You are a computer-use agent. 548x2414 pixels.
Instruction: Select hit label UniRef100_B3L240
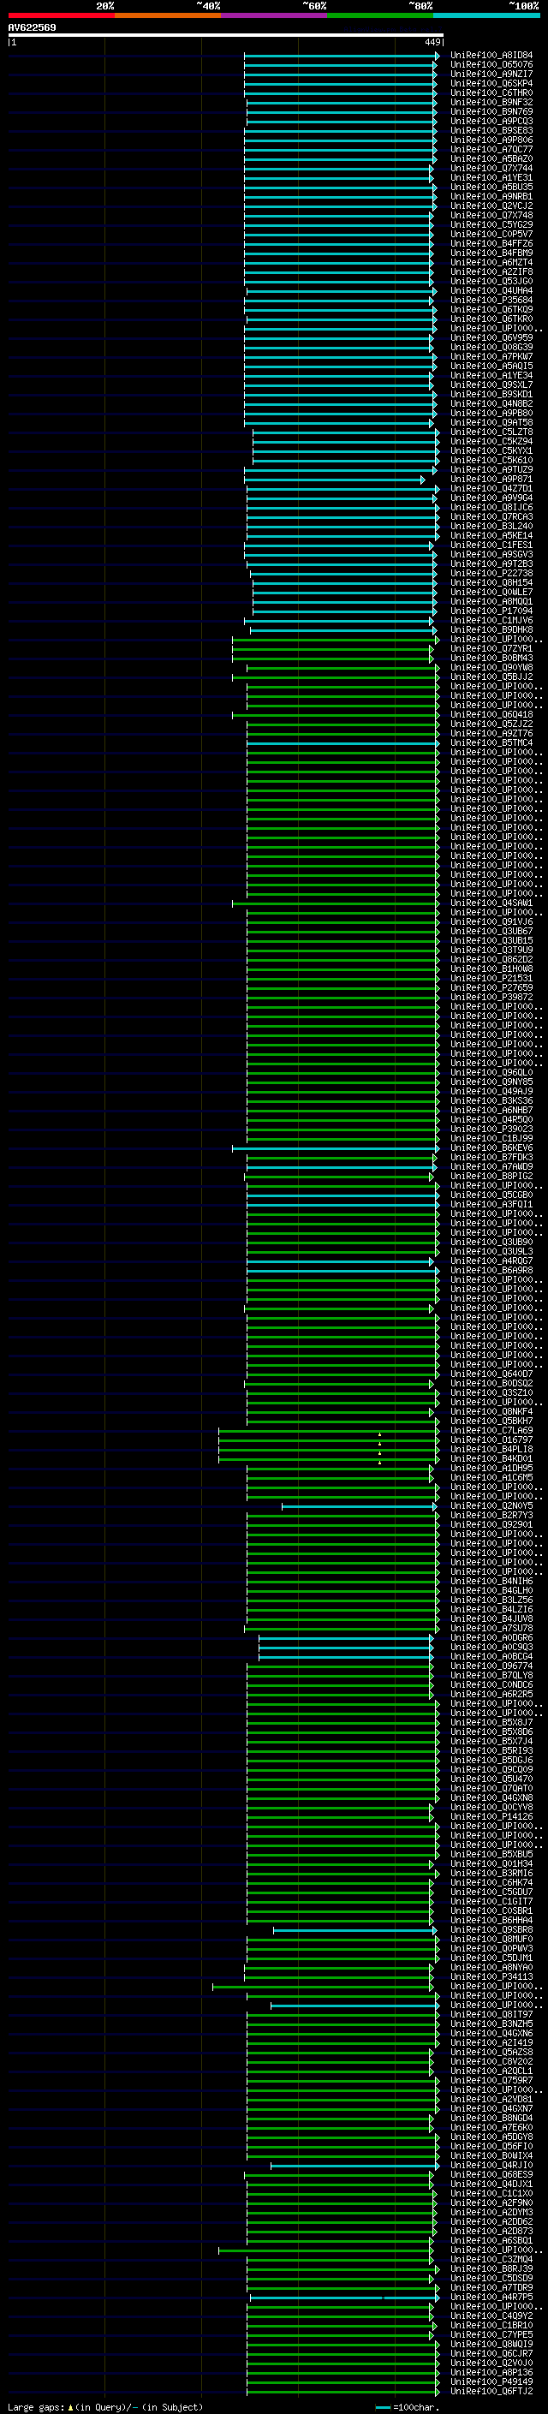tap(491, 527)
